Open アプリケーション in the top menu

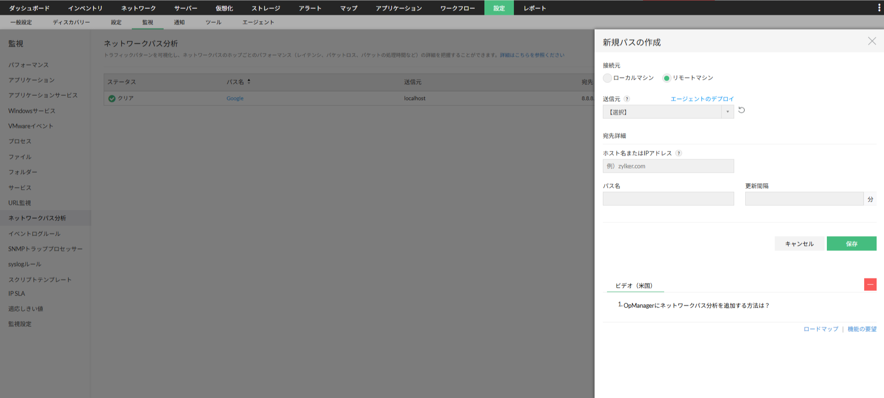[399, 8]
